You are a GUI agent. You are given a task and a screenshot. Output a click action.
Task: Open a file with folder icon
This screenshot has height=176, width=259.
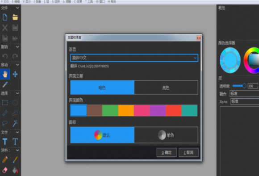[x=15, y=17]
